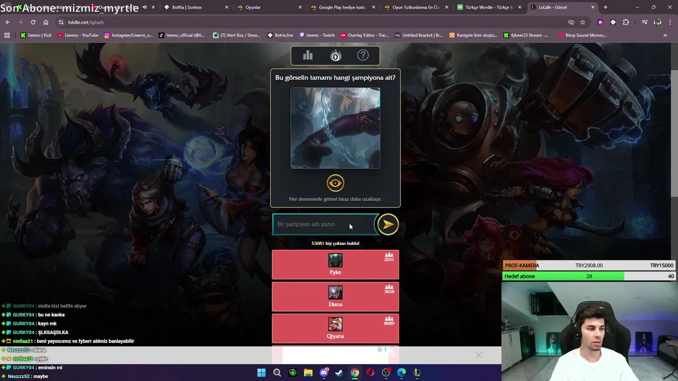Screen dimensions: 678x381
Task: Go back in browser history
Action: (x=7, y=22)
